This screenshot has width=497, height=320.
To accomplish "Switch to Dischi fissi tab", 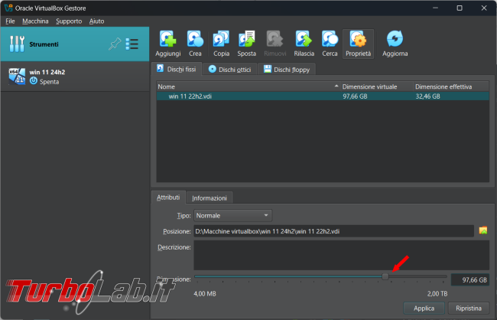I will point(177,69).
